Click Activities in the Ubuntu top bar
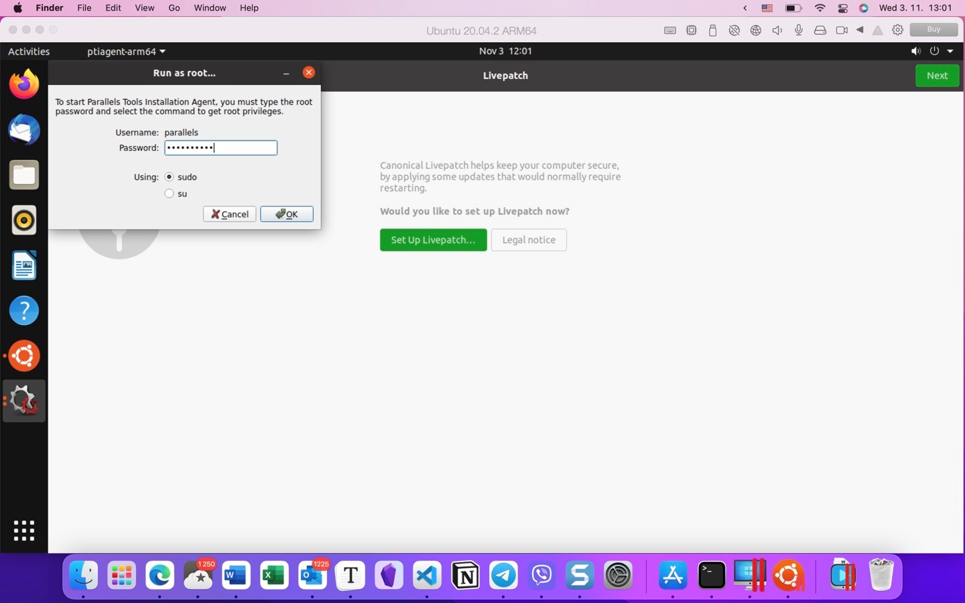Screen dimensions: 965x603 pyautogui.click(x=29, y=51)
